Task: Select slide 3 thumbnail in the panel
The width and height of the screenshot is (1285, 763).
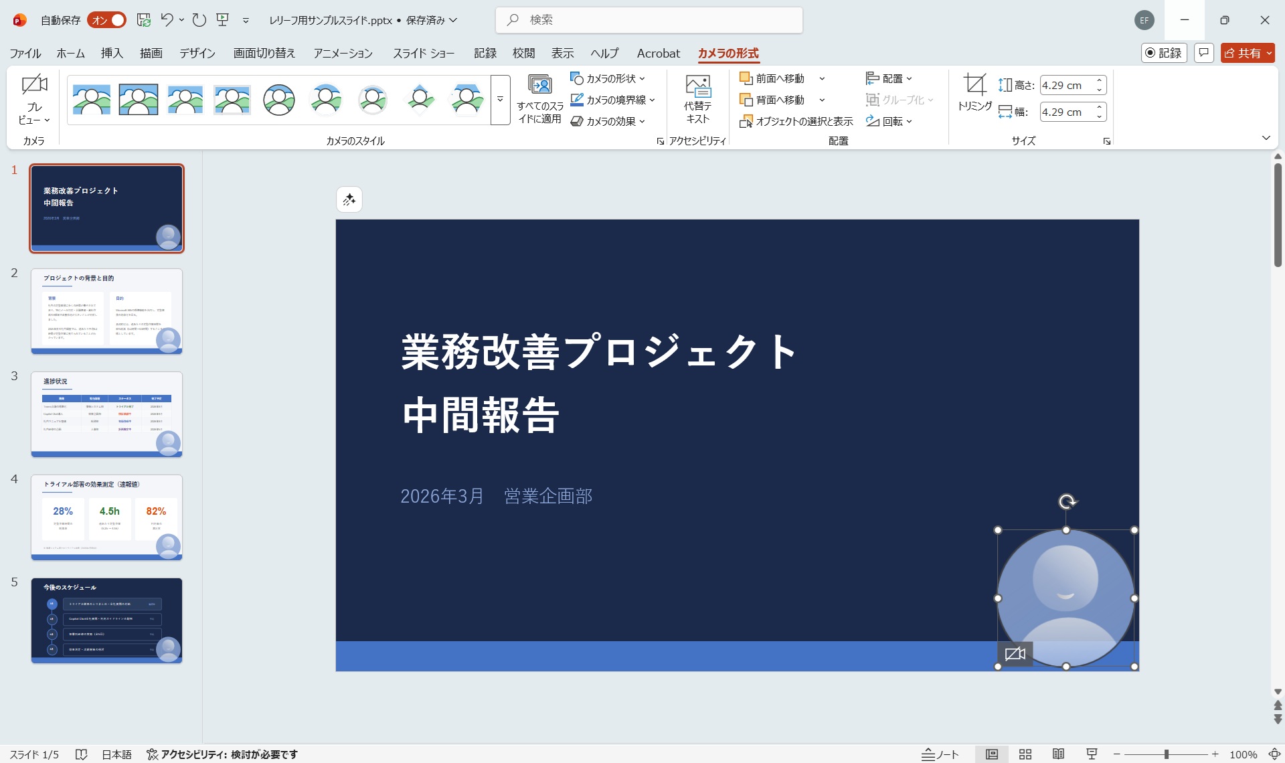Action: [106, 414]
